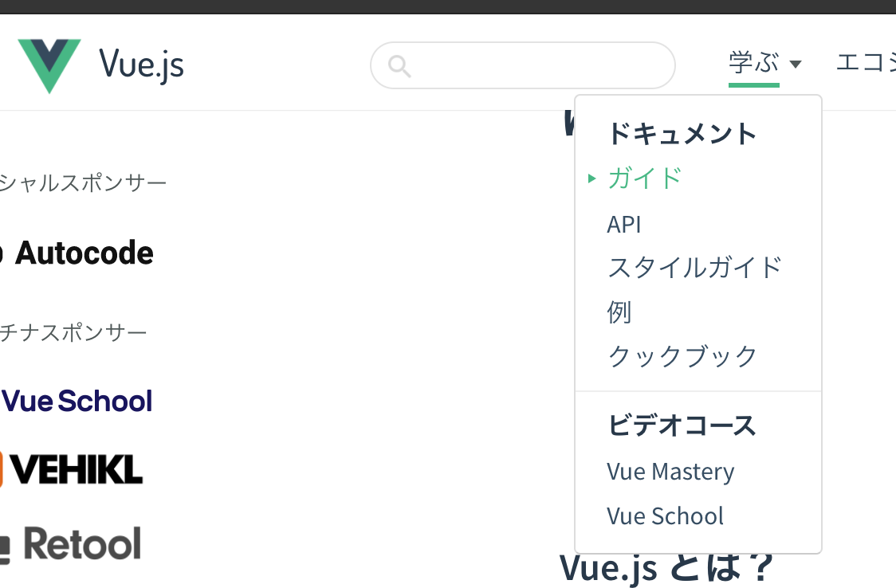This screenshot has width=896, height=588.
Task: Select ガイド from the menu
Action: (x=644, y=179)
